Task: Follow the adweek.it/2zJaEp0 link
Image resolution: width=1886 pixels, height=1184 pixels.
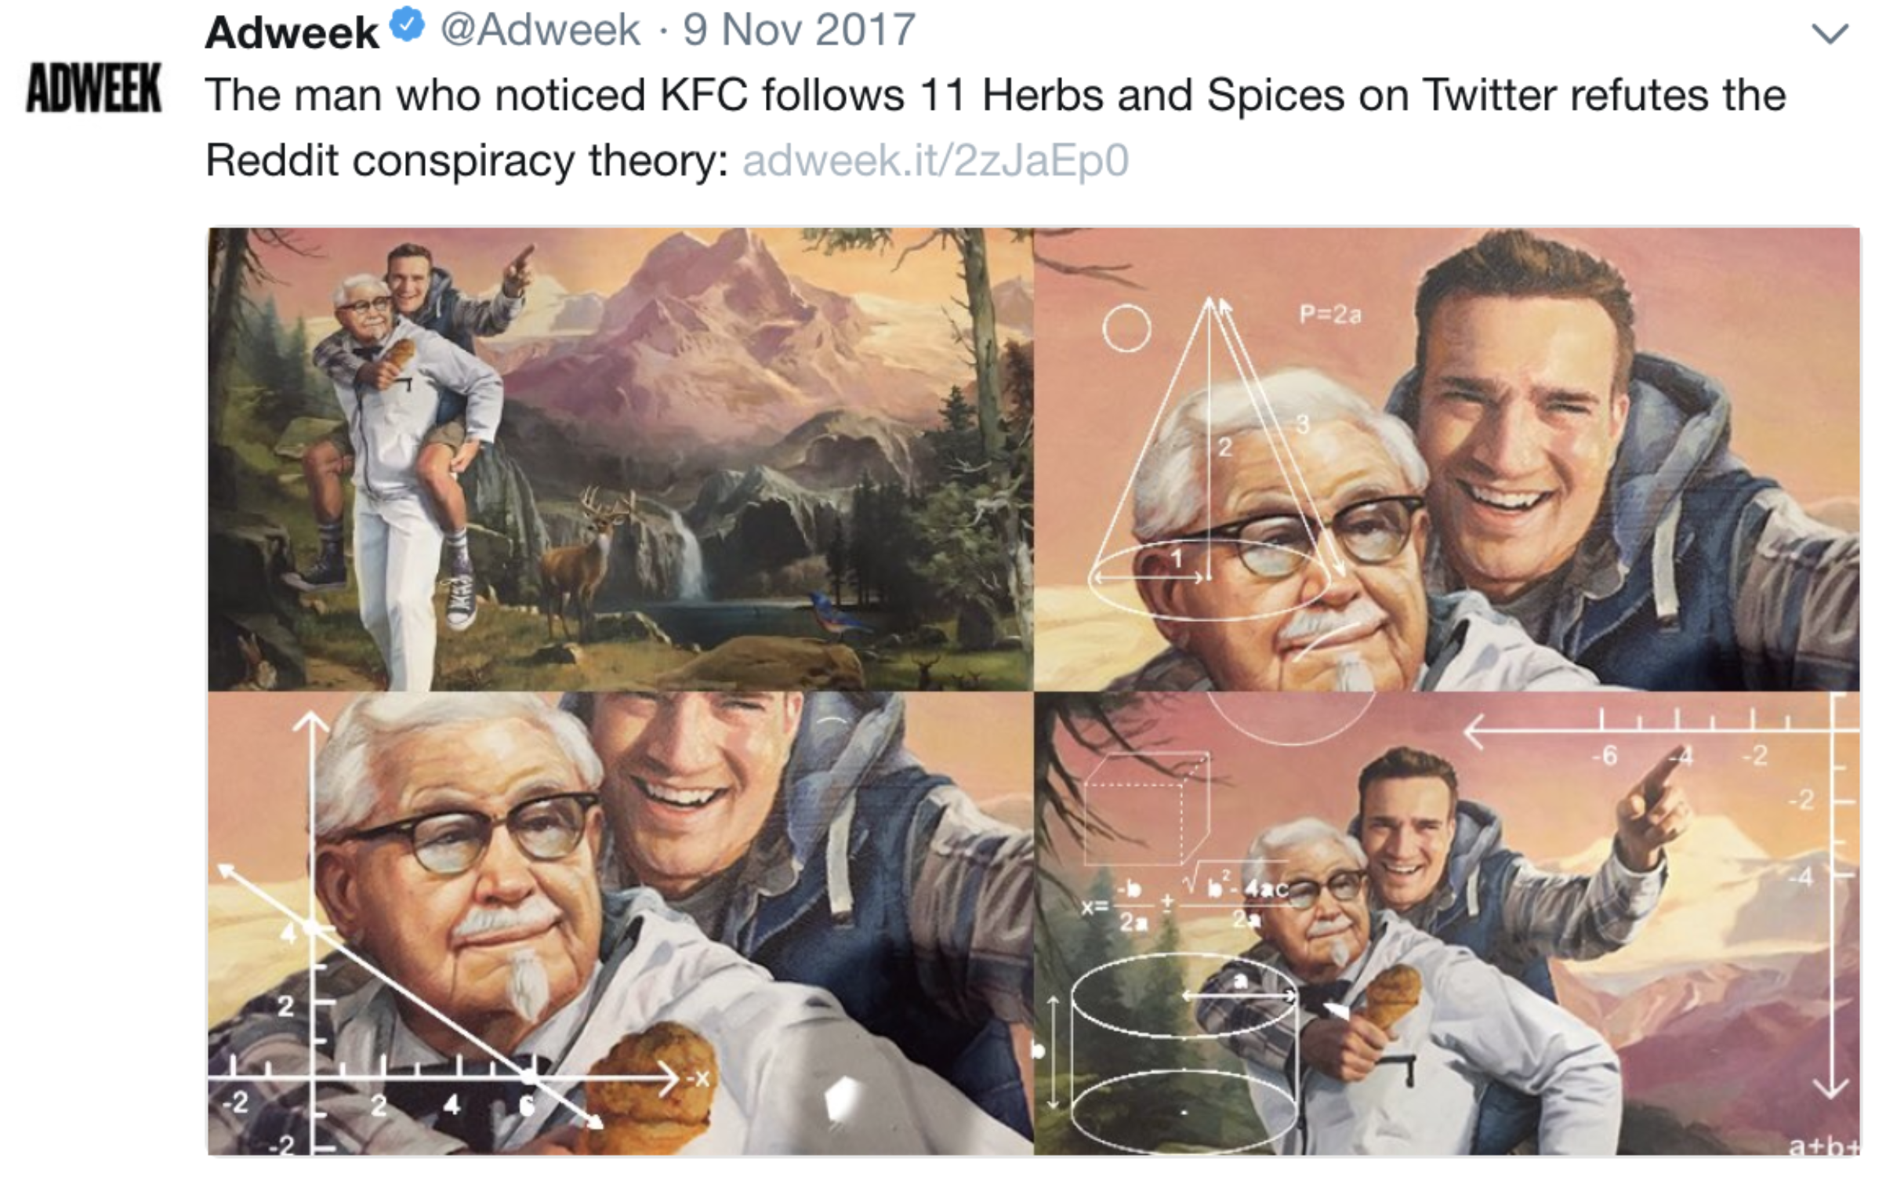Action: [x=935, y=160]
